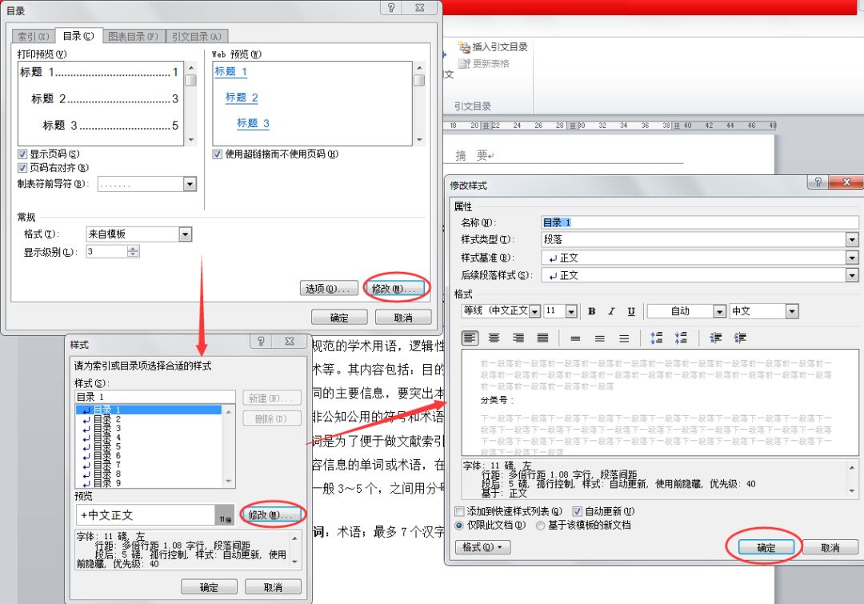The height and width of the screenshot is (604, 864).
Task: Select the justify alignment icon
Action: coord(542,338)
